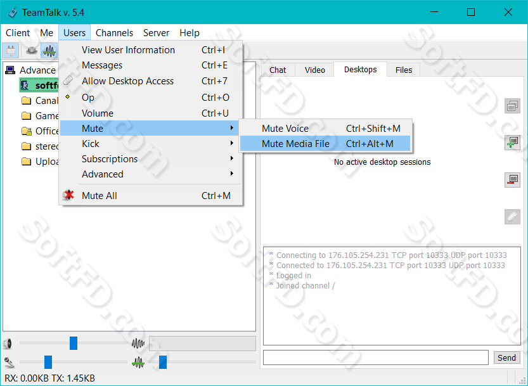Open the Client menu
Viewport: 528px width, 386px height.
pyautogui.click(x=18, y=33)
